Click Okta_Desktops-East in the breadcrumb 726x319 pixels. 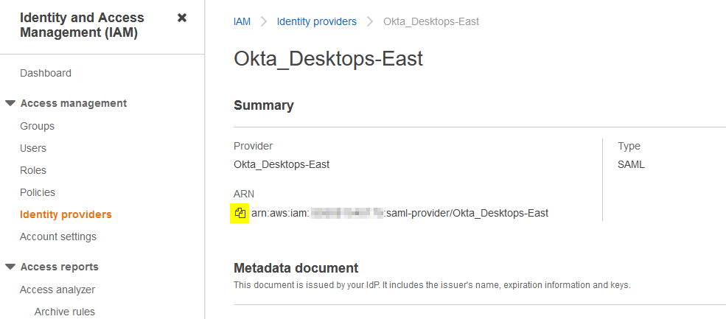click(431, 21)
